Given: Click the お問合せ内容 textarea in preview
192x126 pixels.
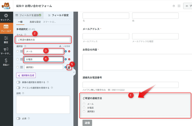Looking at the screenshot, I should (137, 62).
